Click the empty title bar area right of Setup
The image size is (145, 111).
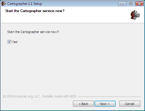pos(80,4)
